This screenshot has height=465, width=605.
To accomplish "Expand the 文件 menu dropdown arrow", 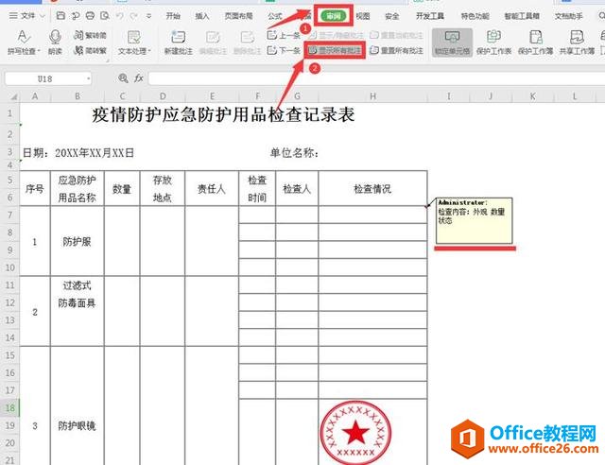I will click(43, 16).
